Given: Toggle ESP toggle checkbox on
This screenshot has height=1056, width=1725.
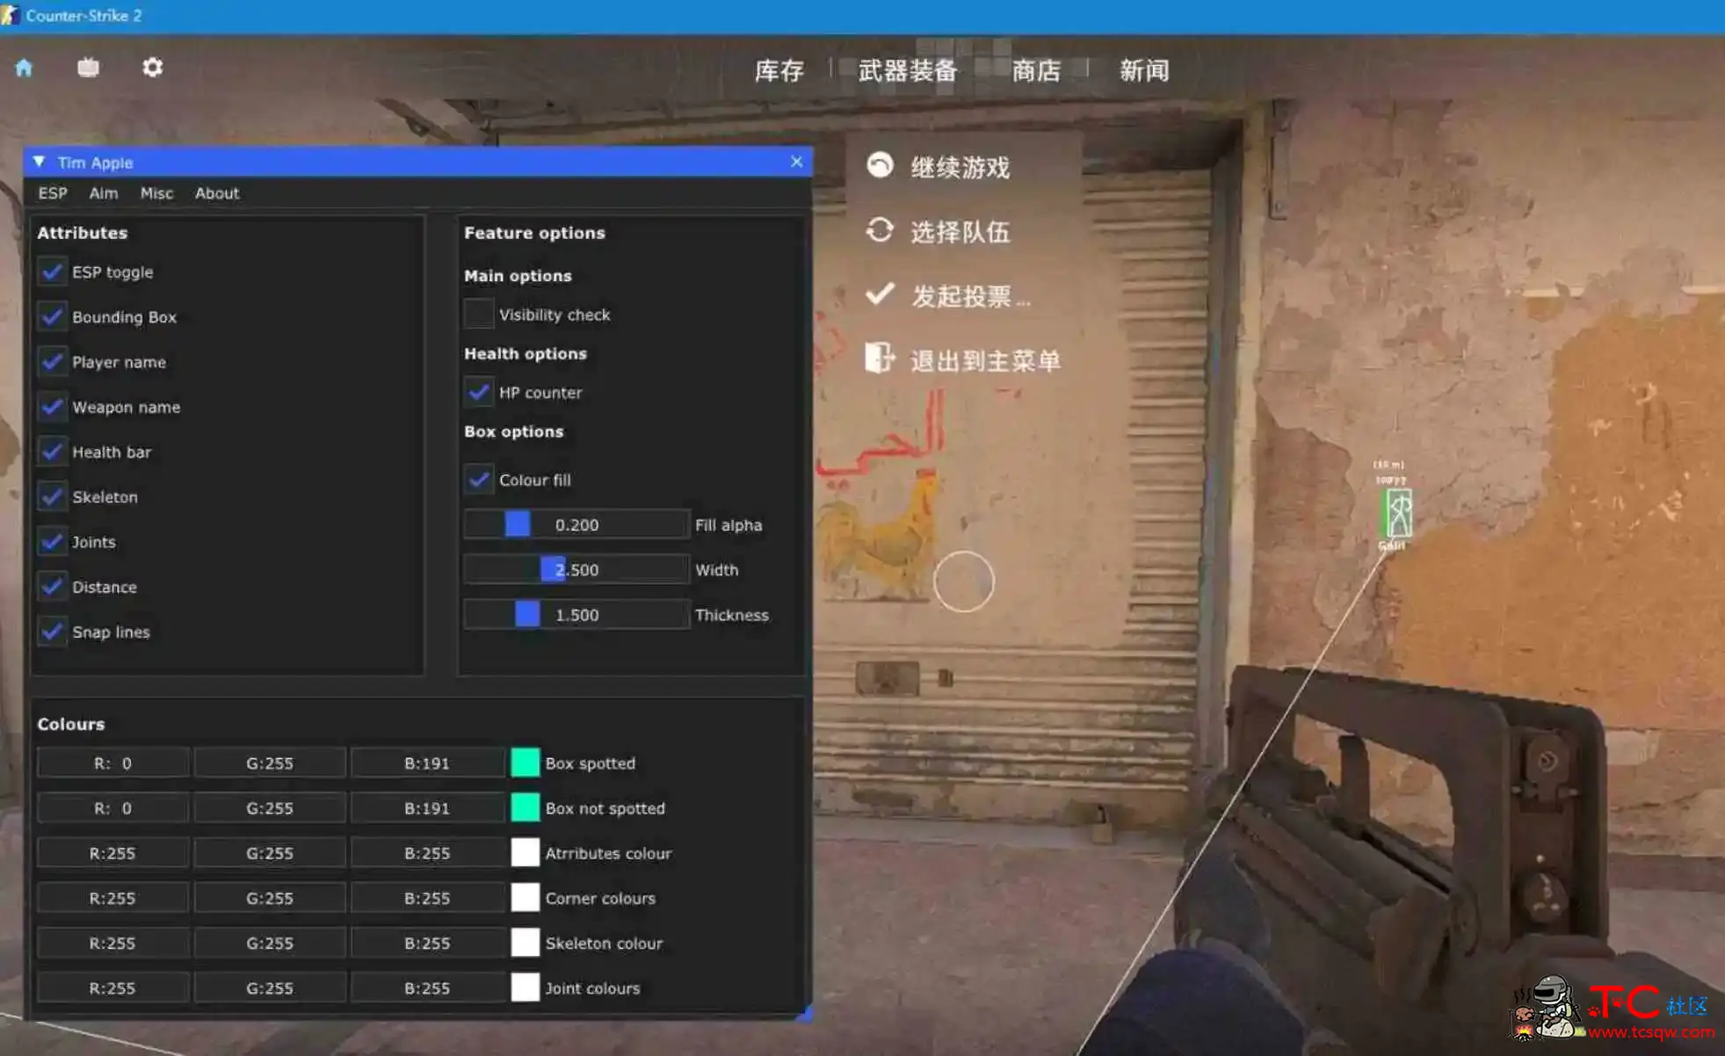Looking at the screenshot, I should (x=50, y=271).
